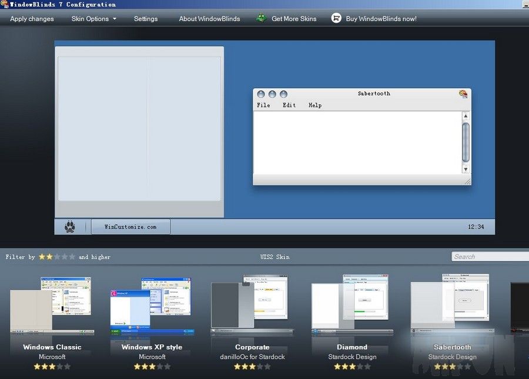The image size is (529, 379).
Task: Open the Edit menu in Sabertooth preview
Action: tap(289, 105)
